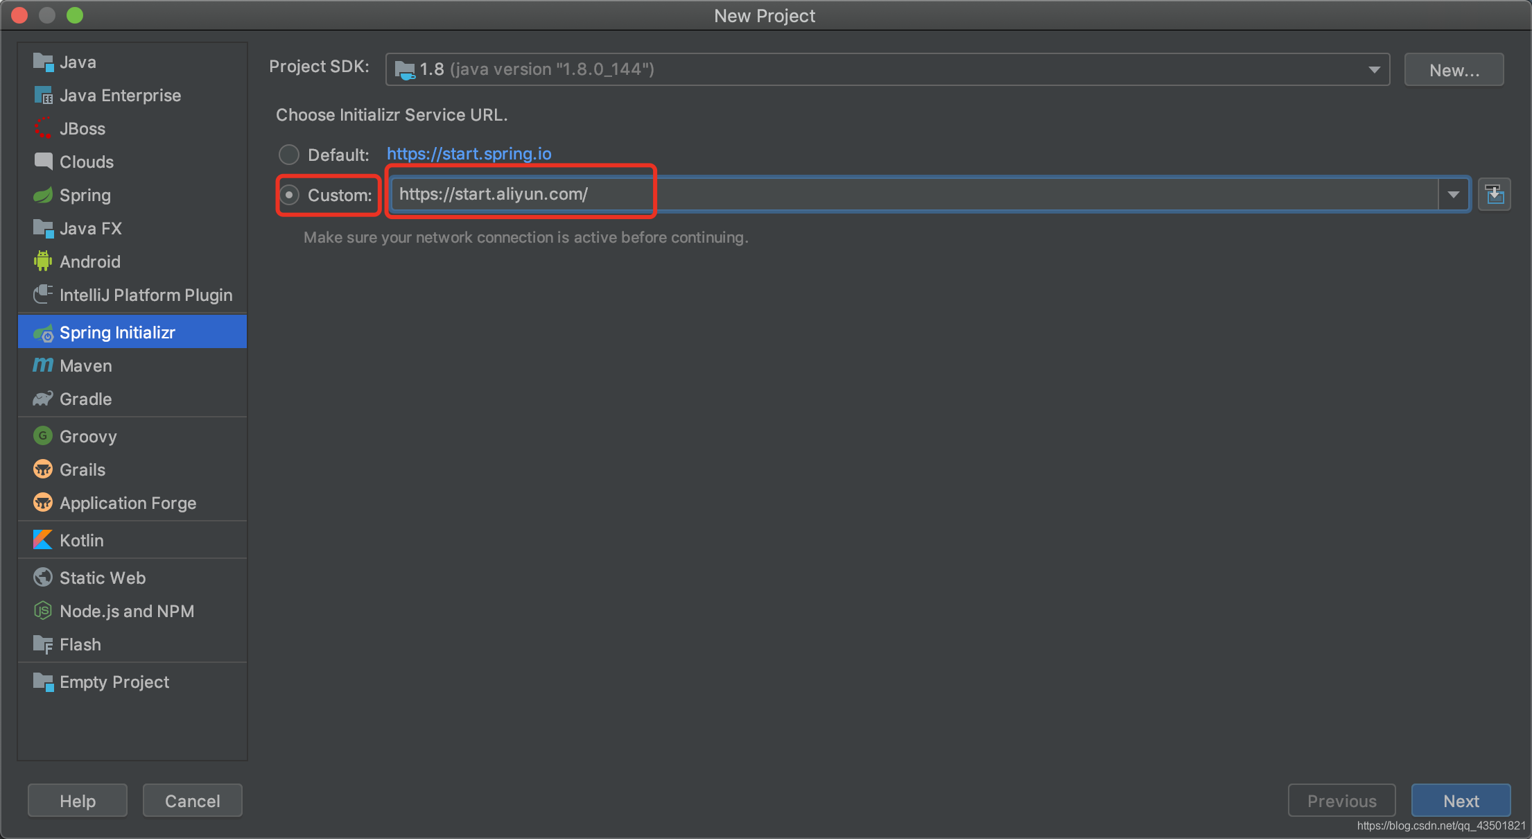Select the Node.js and NPM label
The height and width of the screenshot is (839, 1532).
127,611
